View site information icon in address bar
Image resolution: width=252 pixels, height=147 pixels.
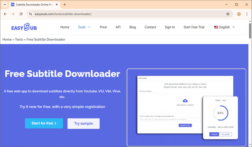[x=30, y=14]
